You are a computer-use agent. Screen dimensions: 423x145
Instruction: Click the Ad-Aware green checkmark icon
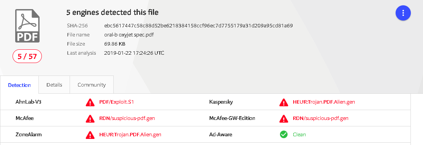(x=284, y=134)
